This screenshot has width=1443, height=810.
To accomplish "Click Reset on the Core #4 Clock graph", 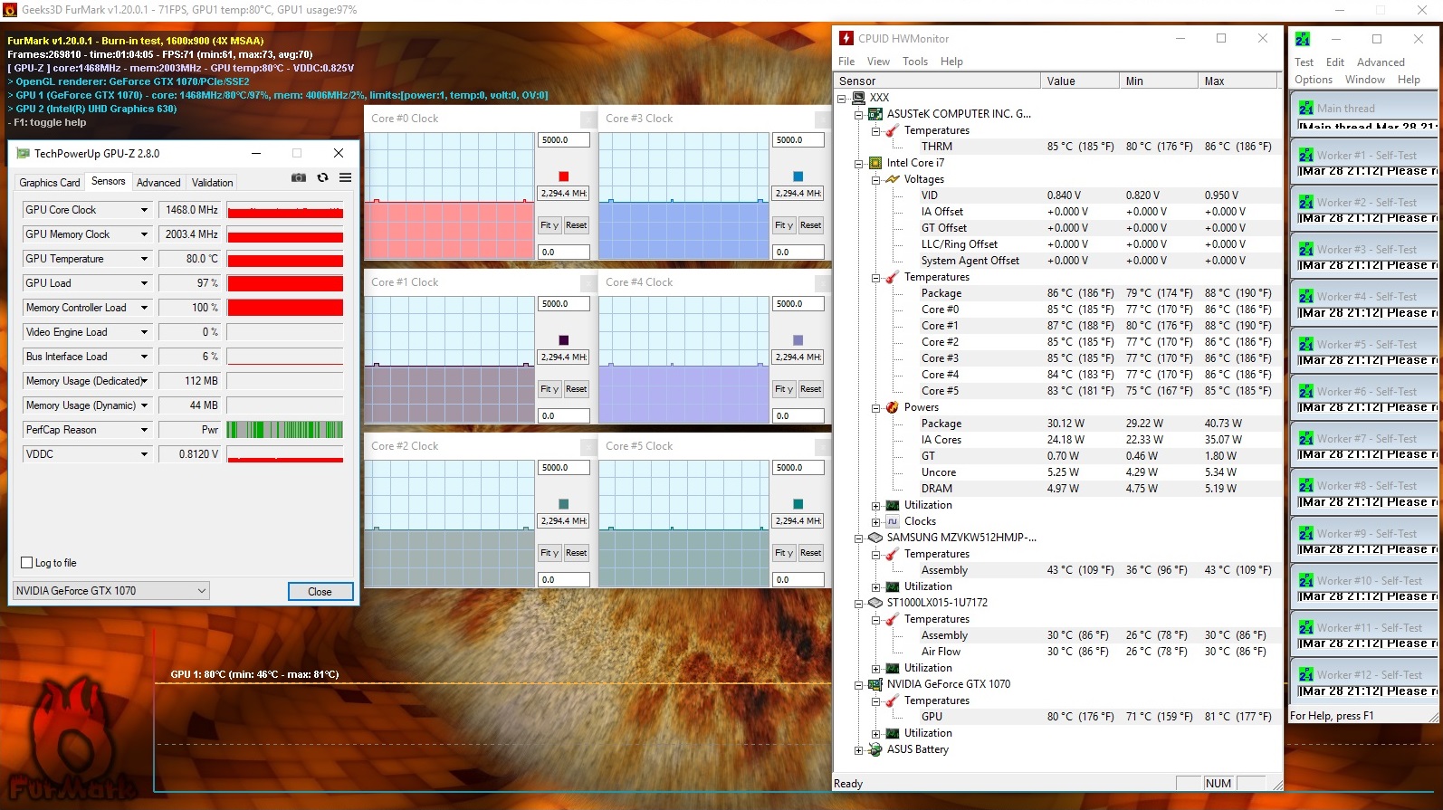I will click(x=810, y=389).
